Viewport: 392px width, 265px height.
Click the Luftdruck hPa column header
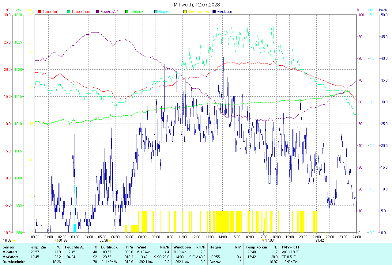(117, 247)
